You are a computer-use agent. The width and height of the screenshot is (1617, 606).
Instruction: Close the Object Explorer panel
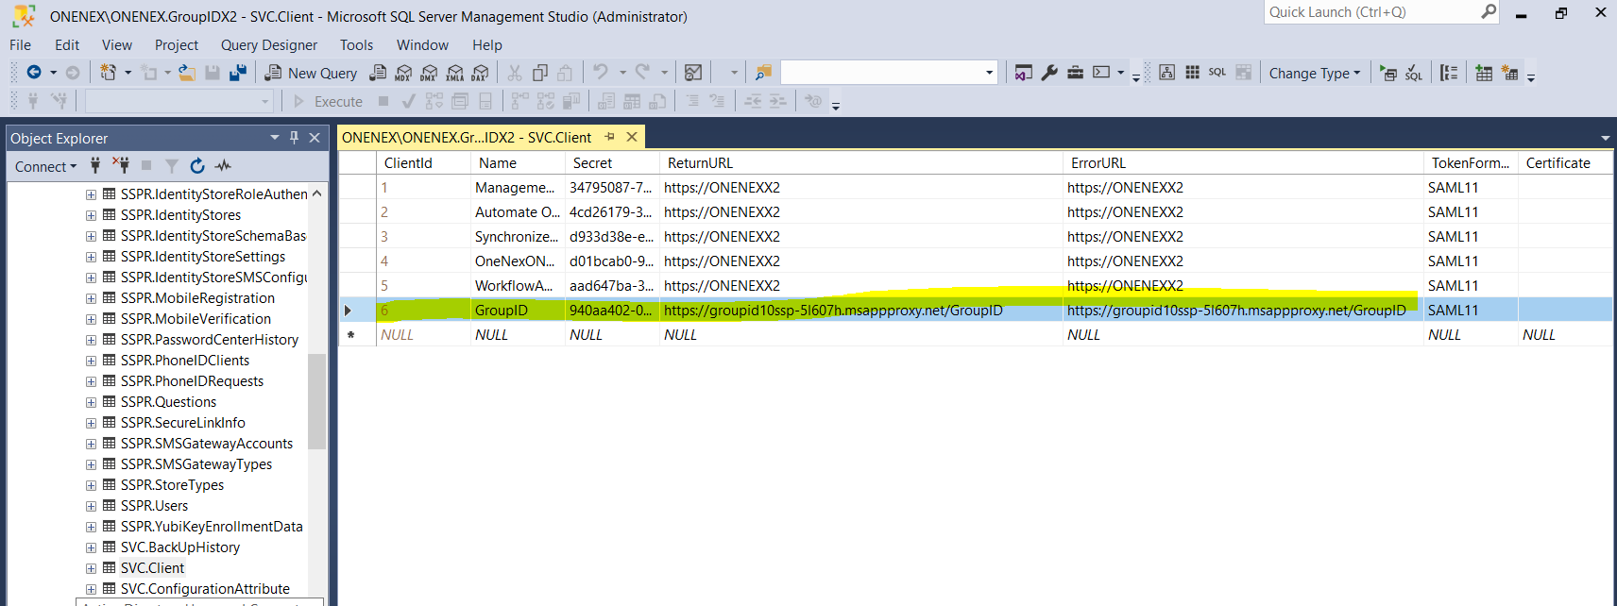315,138
